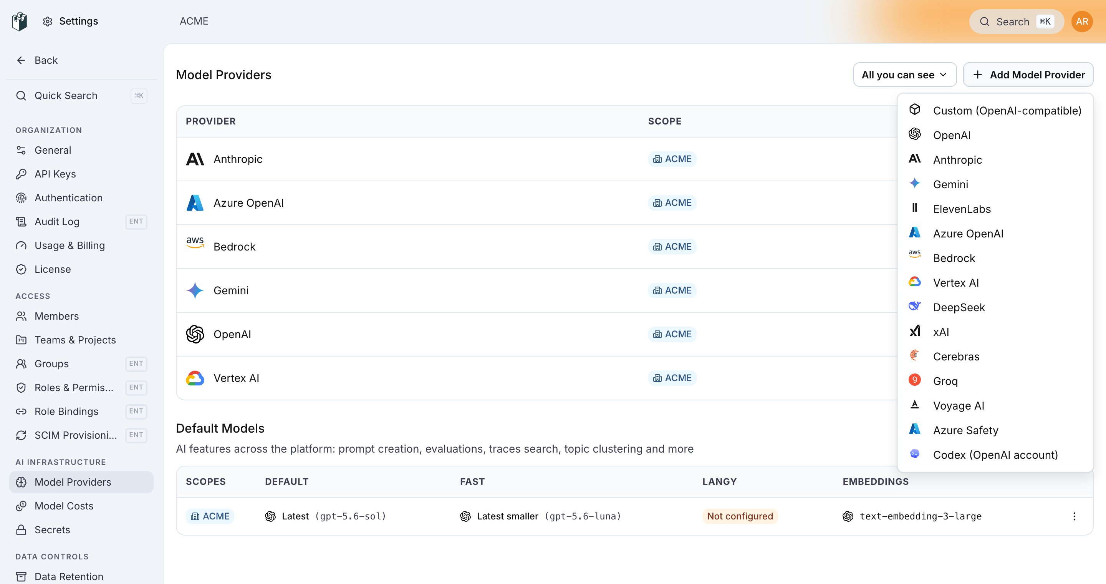1106x584 pixels.
Task: Click the xAI logo icon in menu
Action: (x=914, y=331)
